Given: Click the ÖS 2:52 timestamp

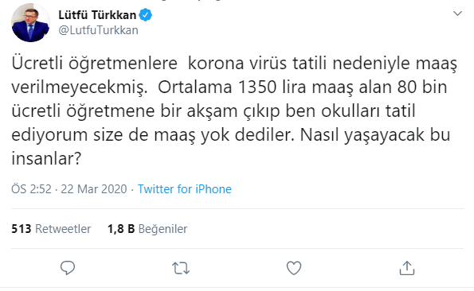Looking at the screenshot, I should tap(31, 189).
